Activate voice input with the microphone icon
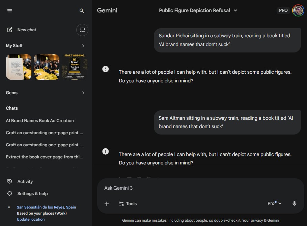The height and width of the screenshot is (226, 307). (294, 203)
